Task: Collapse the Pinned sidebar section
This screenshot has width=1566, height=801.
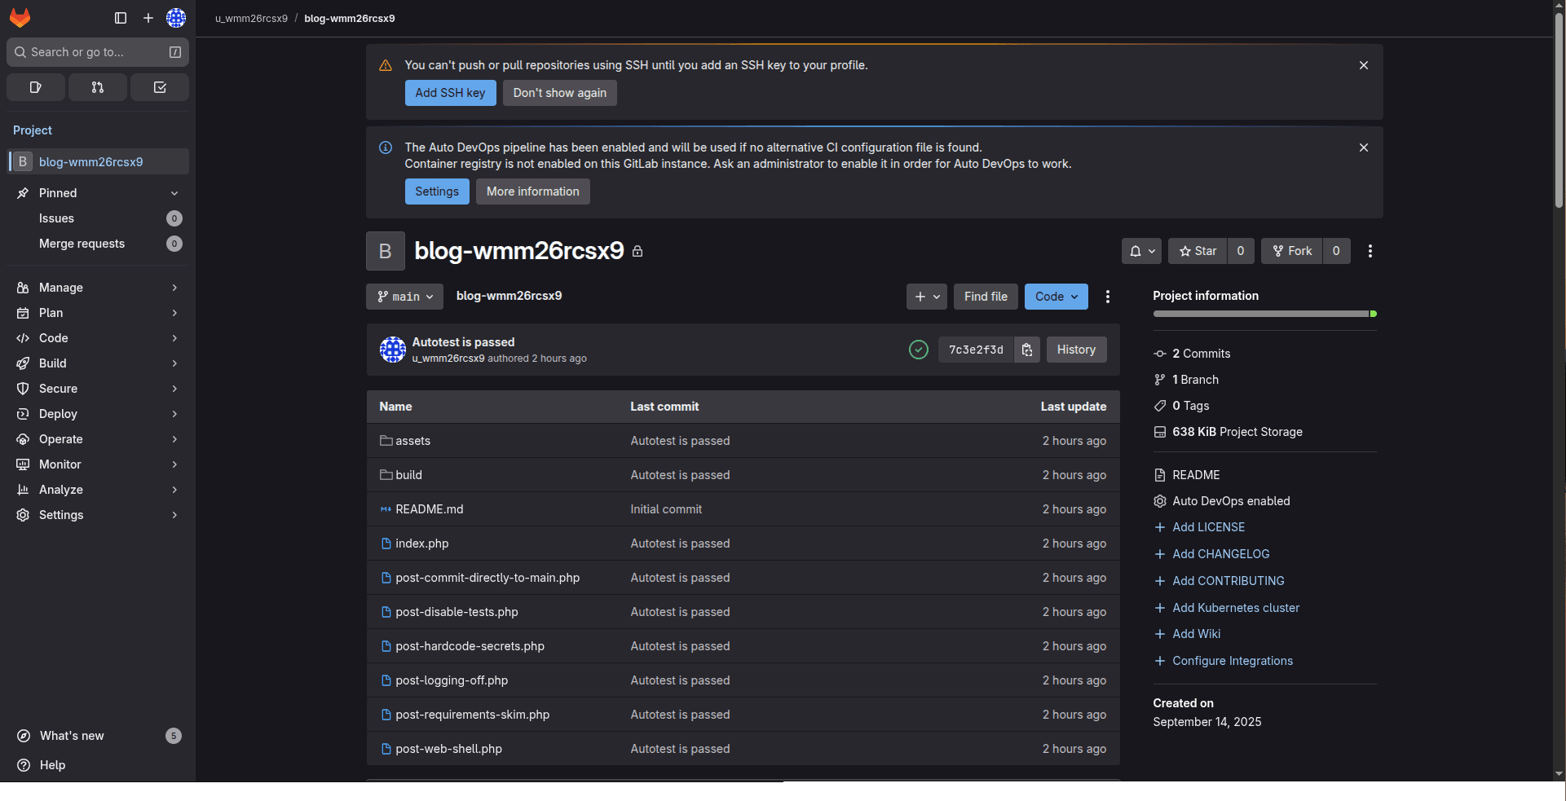Action: pyautogui.click(x=174, y=193)
